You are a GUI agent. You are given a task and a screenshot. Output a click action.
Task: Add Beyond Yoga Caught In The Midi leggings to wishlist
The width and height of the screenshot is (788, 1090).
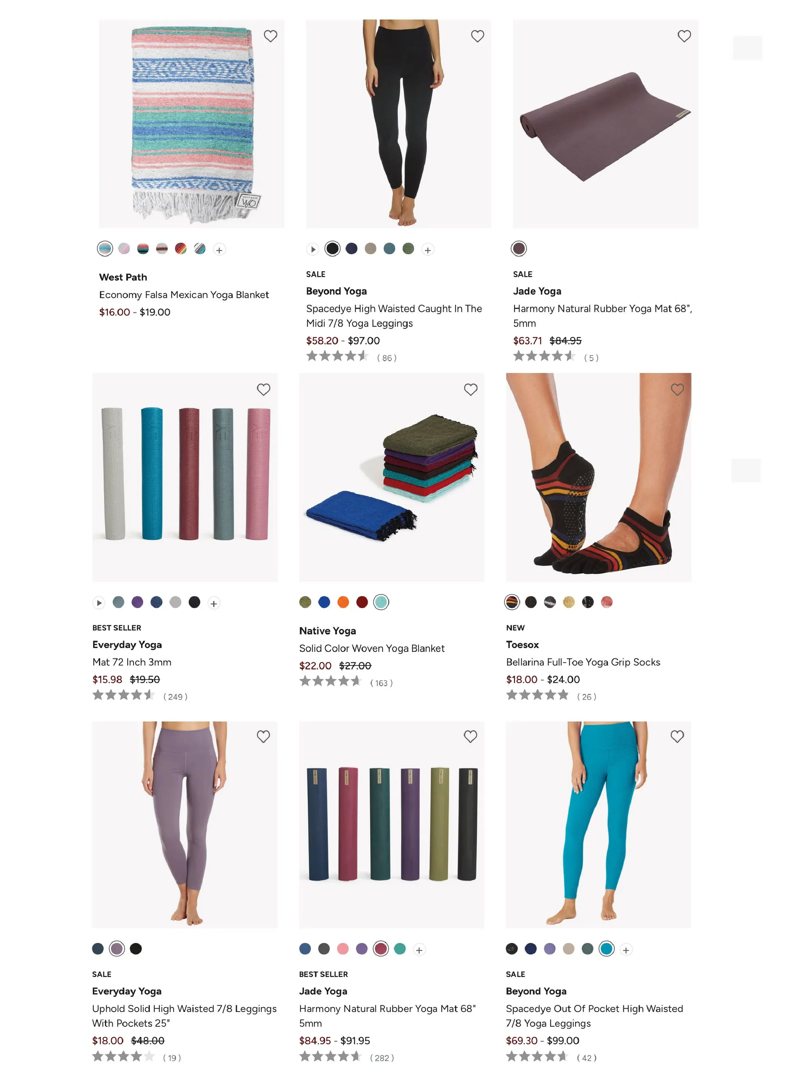pyautogui.click(x=477, y=36)
